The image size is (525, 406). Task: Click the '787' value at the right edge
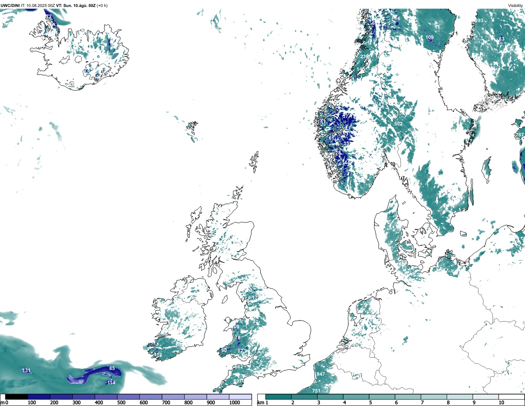pyautogui.click(x=520, y=135)
